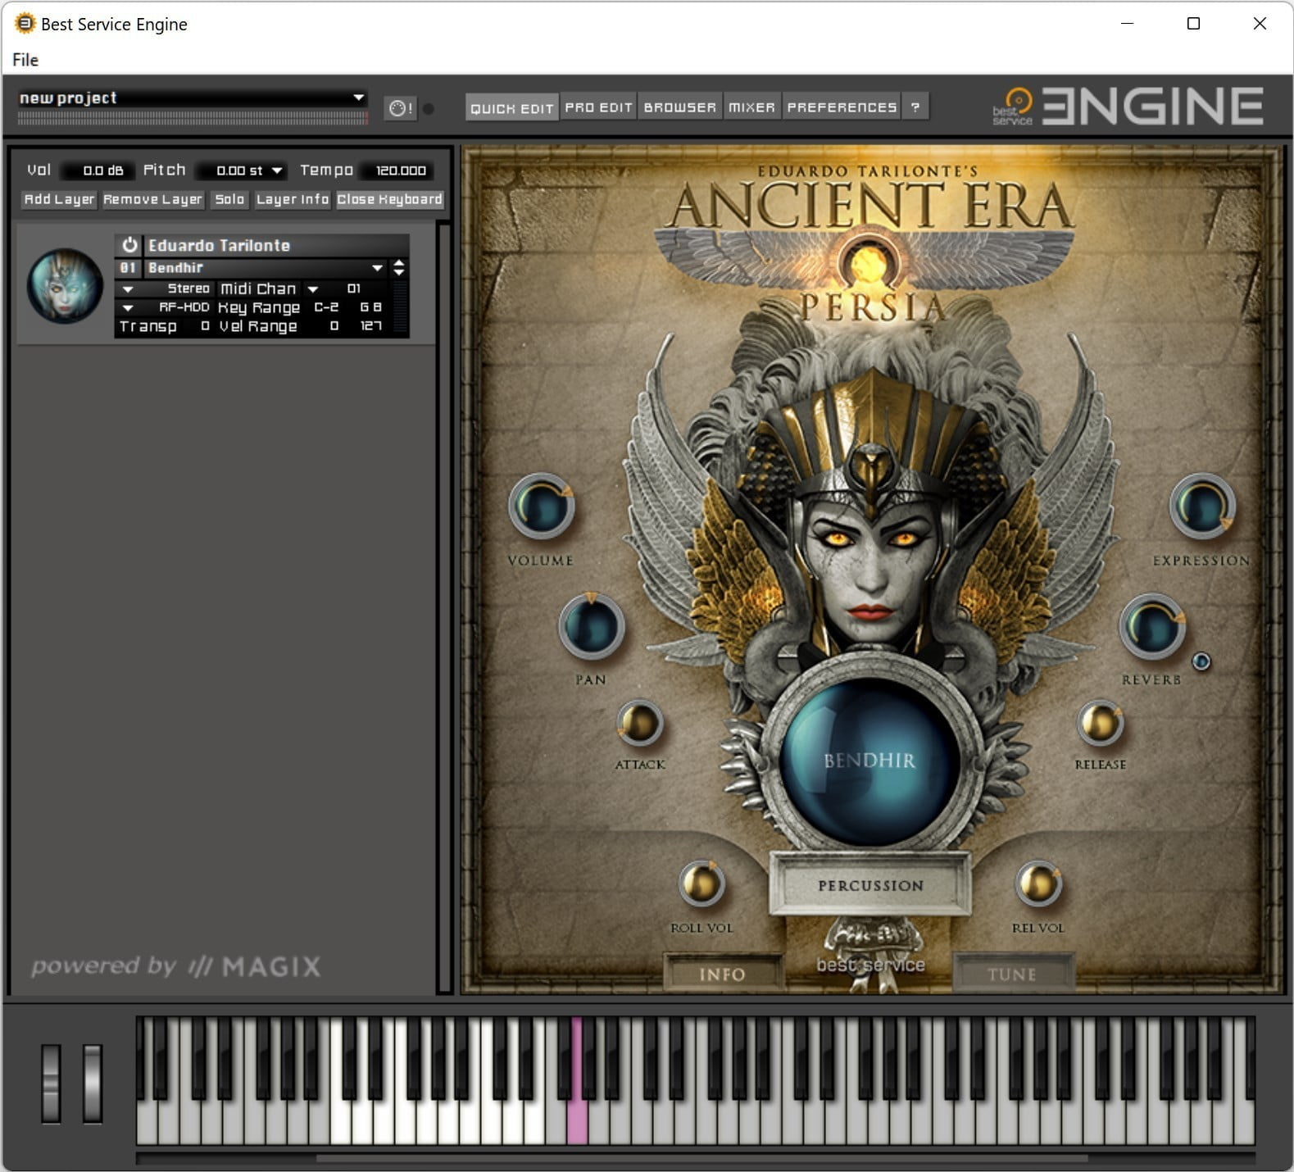Click the modulation wheel
This screenshot has height=1172, width=1294.
93,1083
